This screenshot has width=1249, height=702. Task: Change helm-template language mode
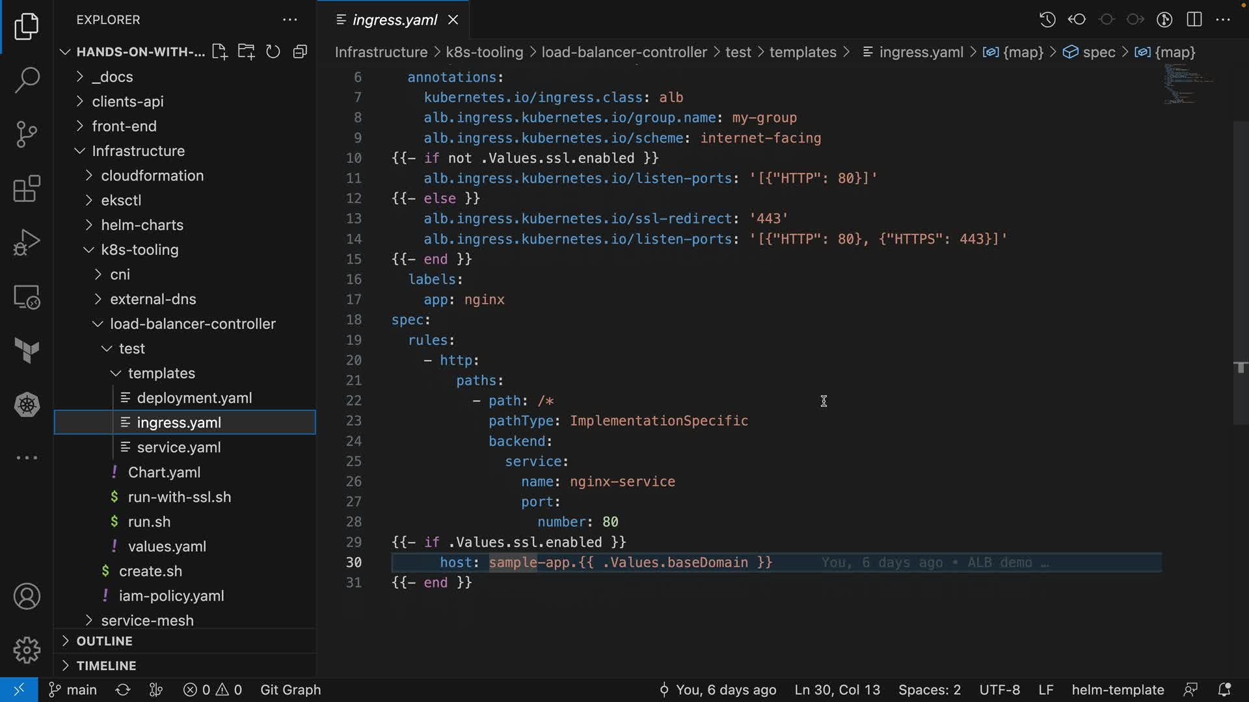coord(1118,690)
